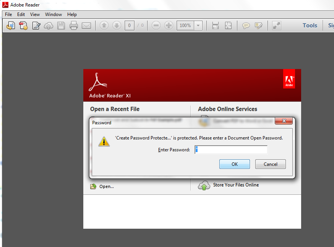The height and width of the screenshot is (247, 334).
Task: Go to next page arrow icon
Action: (117, 26)
